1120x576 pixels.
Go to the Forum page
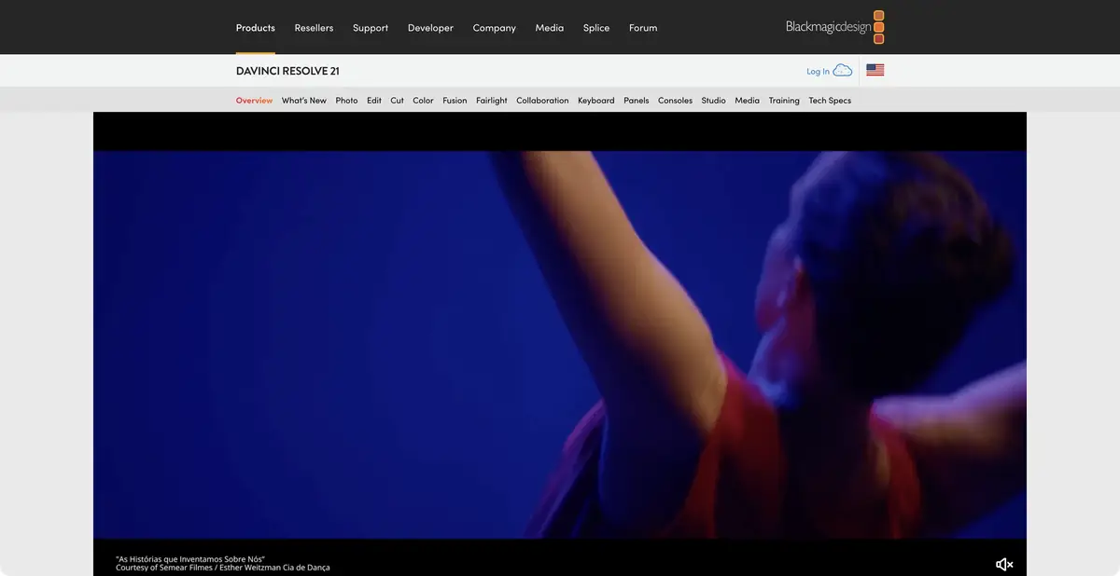[x=643, y=28]
